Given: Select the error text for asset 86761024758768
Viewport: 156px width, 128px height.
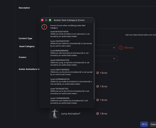Looking at the screenshot, I should 70,34.
